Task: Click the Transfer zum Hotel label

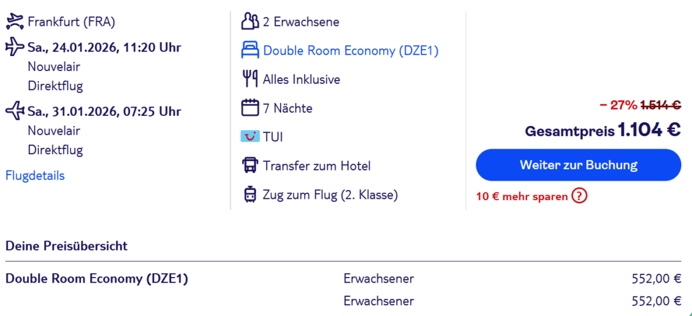Action: (x=316, y=166)
